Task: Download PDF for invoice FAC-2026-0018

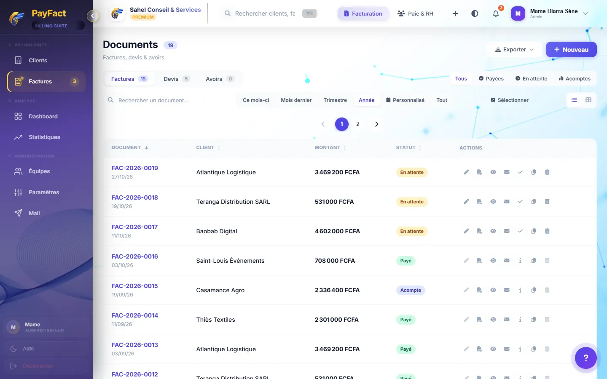Action: pos(480,202)
